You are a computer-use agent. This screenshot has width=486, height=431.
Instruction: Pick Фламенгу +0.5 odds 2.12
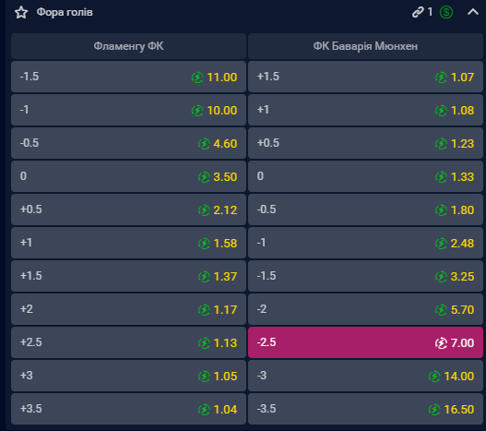(x=128, y=210)
